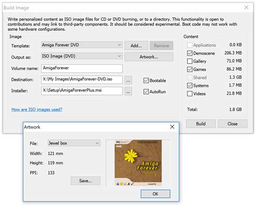Click the PPI value 133
This screenshot has height=206, width=256.
click(x=51, y=172)
